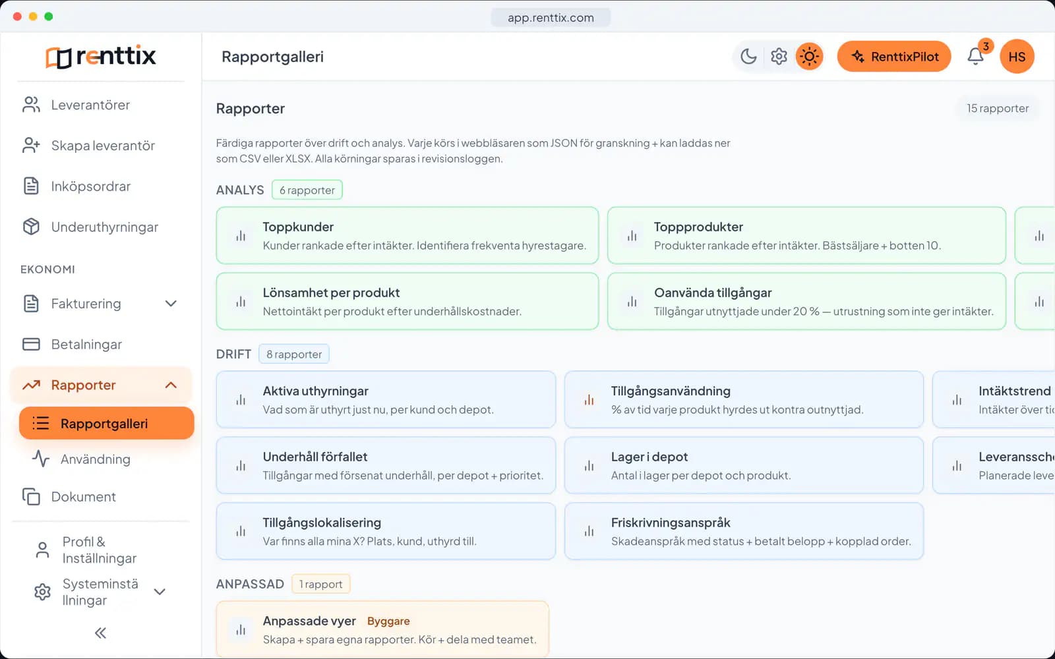Image resolution: width=1055 pixels, height=659 pixels.
Task: Click the Underuthyrningar box icon
Action: (31, 227)
